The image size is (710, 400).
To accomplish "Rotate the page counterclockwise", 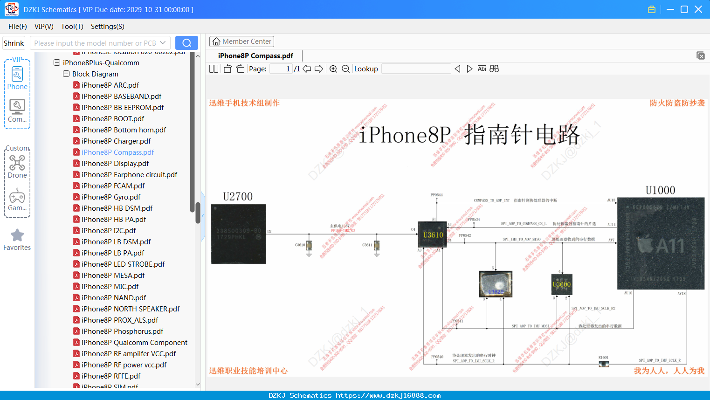I will tap(227, 69).
